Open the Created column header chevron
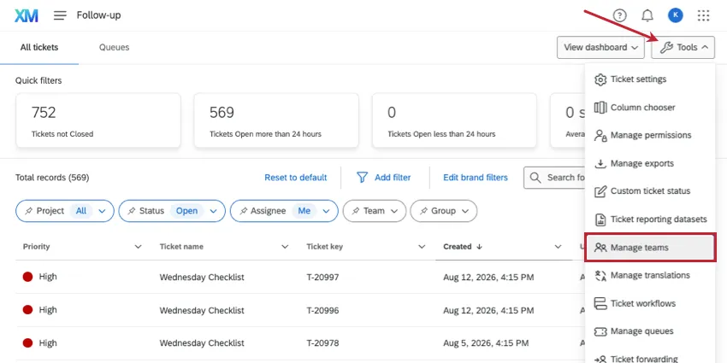 pyautogui.click(x=559, y=247)
